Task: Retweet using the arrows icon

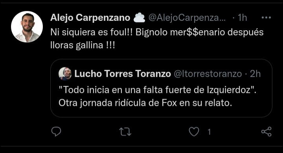Action: (x=125, y=132)
